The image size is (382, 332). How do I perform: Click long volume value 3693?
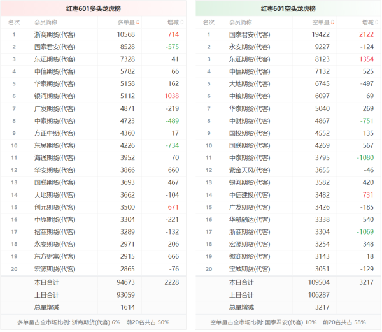click(x=127, y=182)
